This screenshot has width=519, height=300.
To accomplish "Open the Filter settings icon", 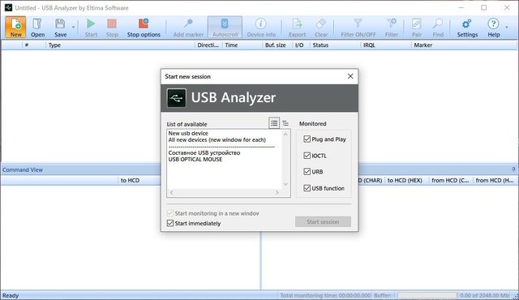I will coord(391,27).
